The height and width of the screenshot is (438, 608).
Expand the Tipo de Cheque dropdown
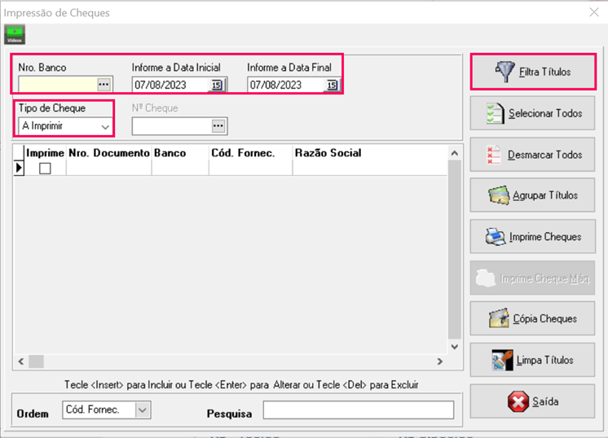click(105, 127)
